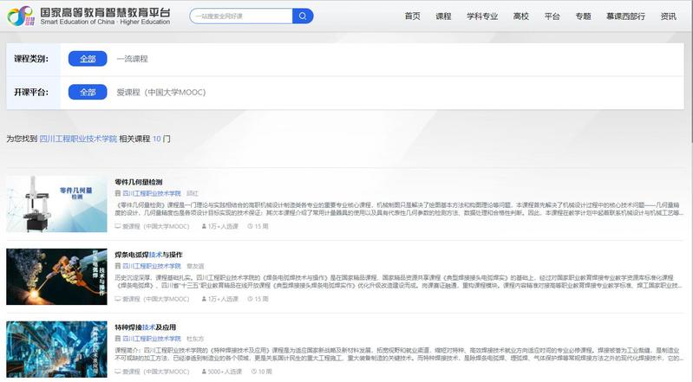Open the 学科专业 navigation menu
693x382 pixels.
[x=482, y=16]
